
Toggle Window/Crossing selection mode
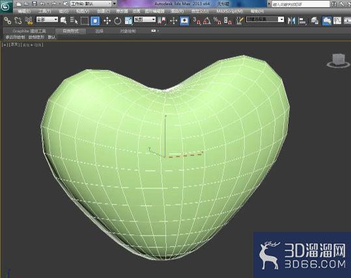coord(95,21)
